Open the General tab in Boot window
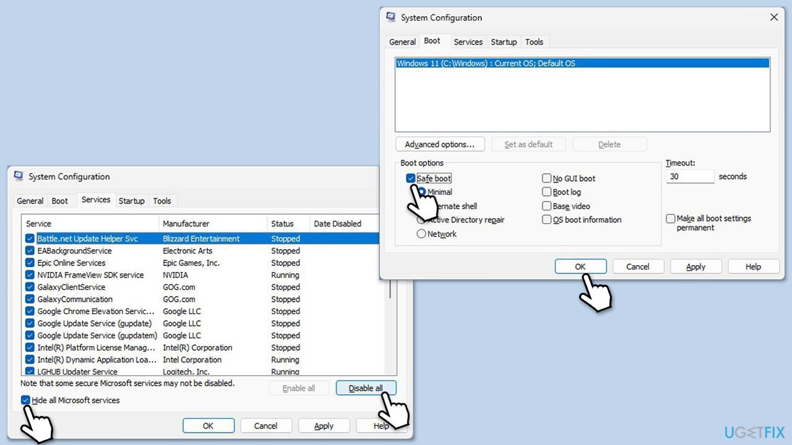 (402, 42)
